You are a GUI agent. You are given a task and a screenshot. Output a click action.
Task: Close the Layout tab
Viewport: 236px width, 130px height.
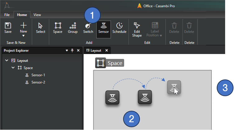107,51
